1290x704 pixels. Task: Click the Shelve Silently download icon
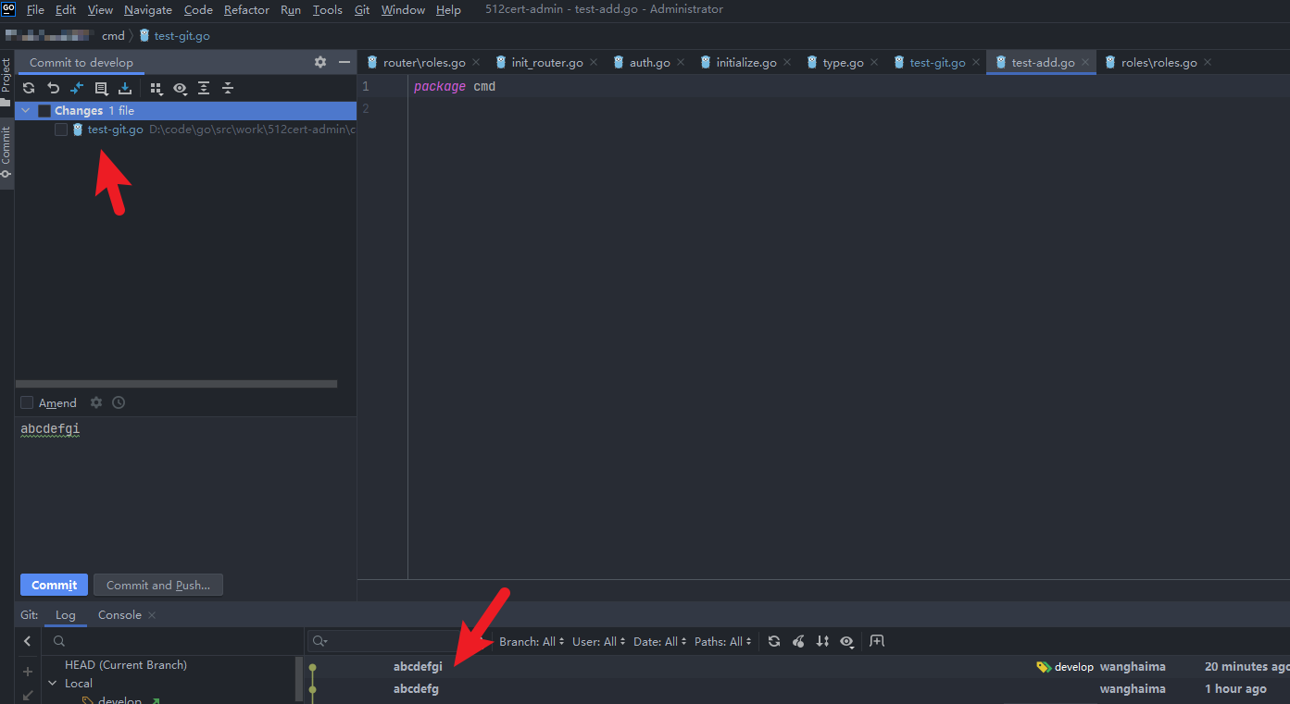pyautogui.click(x=125, y=88)
